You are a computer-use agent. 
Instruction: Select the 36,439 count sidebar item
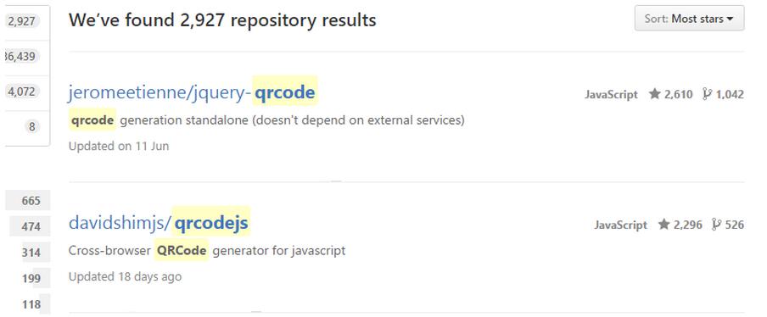[x=20, y=57]
